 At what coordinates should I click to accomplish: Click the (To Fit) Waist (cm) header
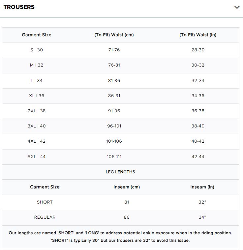coord(114,35)
